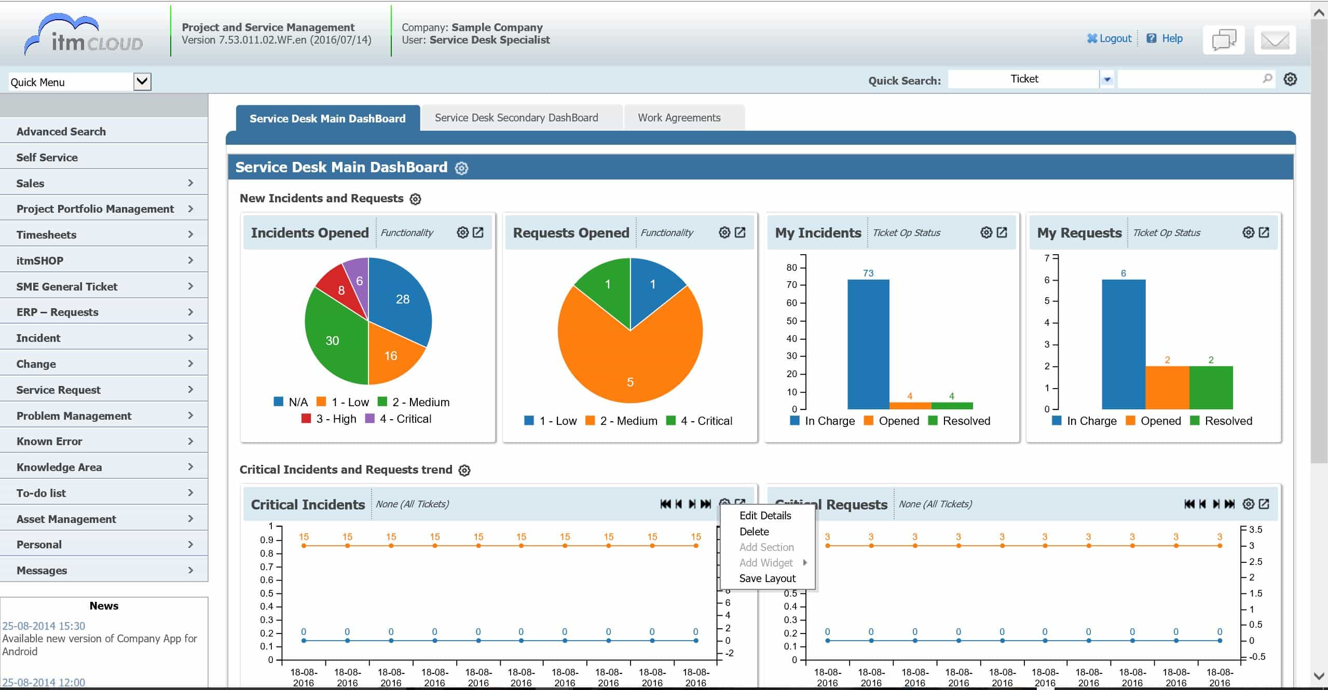Expand the Incident menu item
This screenshot has height=690, width=1328.
click(x=104, y=338)
